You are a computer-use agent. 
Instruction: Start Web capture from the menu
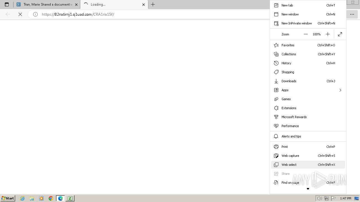(x=308, y=156)
